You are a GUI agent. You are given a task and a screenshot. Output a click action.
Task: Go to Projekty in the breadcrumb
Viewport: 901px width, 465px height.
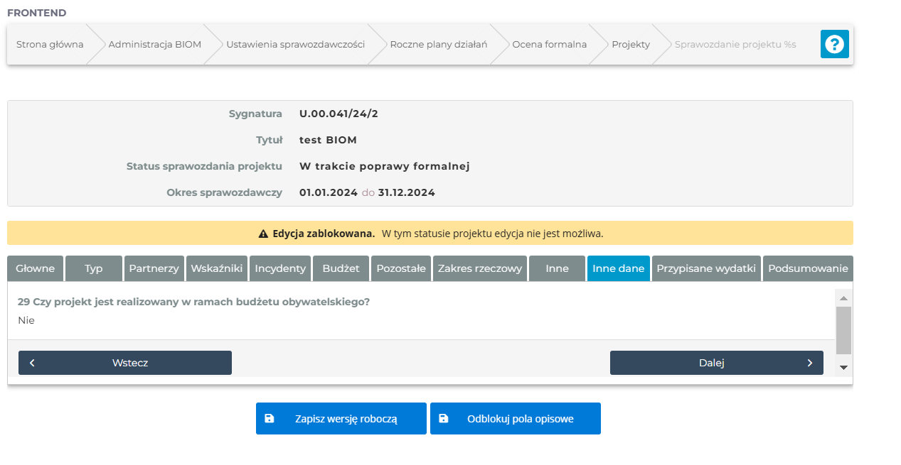tap(631, 45)
